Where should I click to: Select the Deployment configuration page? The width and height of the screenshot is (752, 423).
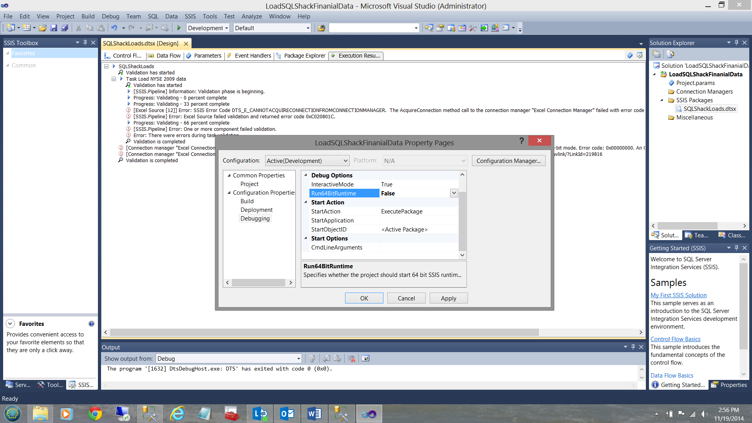[257, 210]
